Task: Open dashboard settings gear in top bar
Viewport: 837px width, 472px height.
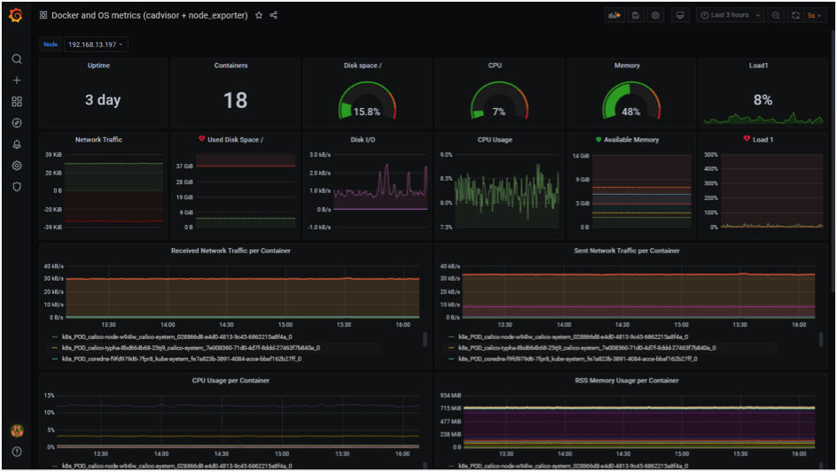Action: pyautogui.click(x=655, y=15)
